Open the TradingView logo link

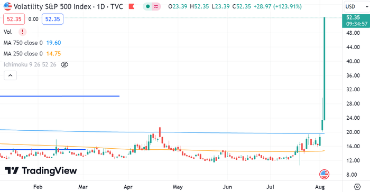point(41,170)
